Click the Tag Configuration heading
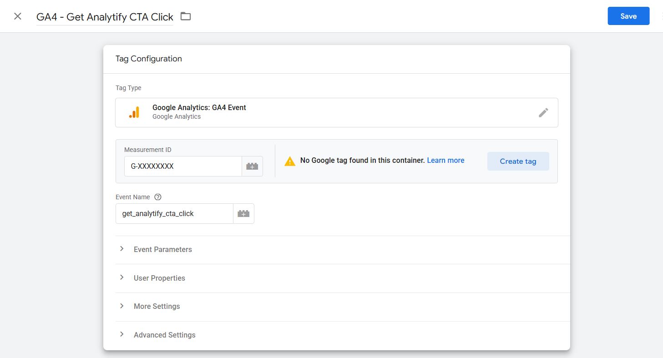This screenshot has width=663, height=358. coord(148,59)
